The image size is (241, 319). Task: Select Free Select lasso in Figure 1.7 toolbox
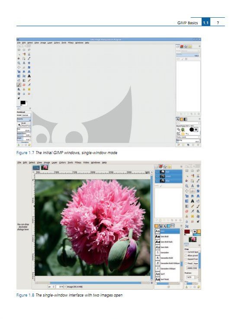[29, 50]
